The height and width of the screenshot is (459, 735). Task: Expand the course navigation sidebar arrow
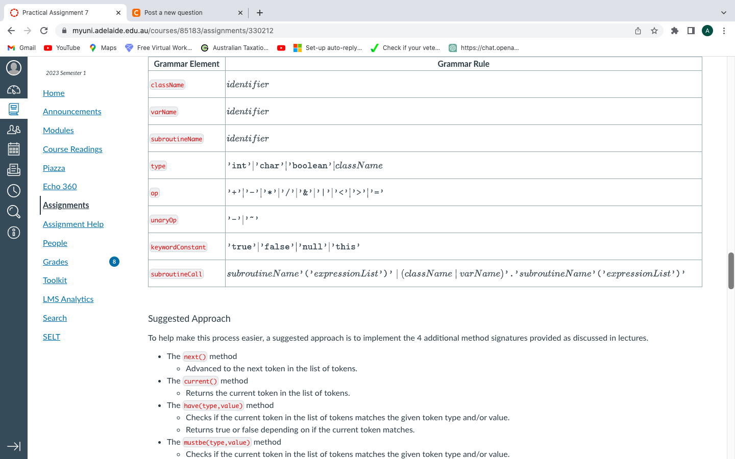(x=14, y=446)
